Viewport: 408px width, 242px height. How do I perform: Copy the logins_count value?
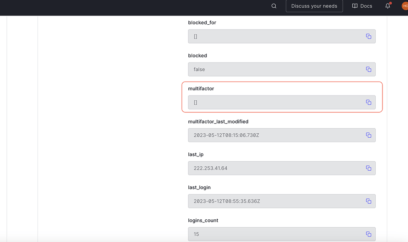tap(369, 234)
